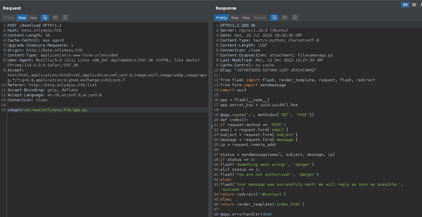
Task: Click 'Connection: close' in the Request panel
Action: [x=28, y=100]
